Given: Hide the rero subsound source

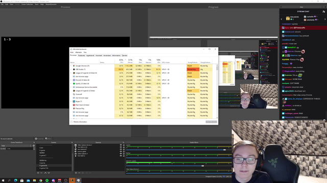Looking at the screenshot, I should point(121,149).
